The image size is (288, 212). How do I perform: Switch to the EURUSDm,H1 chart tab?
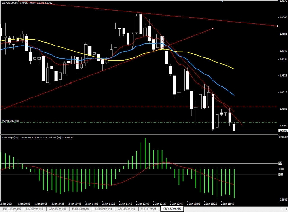tap(81, 209)
